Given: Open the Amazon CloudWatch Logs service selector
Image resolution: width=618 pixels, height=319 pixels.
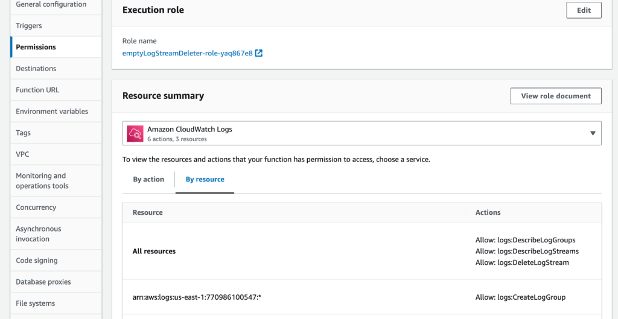Looking at the screenshot, I should 362,134.
